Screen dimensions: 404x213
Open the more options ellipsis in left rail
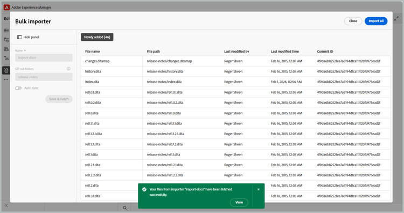pos(6,80)
